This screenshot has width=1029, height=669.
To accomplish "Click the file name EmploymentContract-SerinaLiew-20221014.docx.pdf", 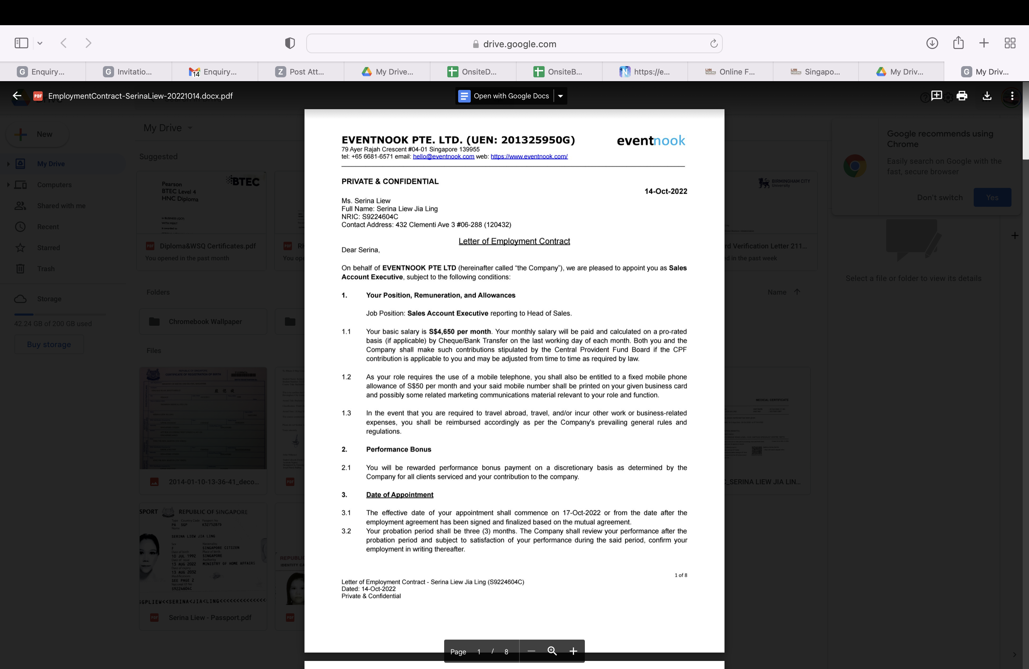I will tap(140, 96).
